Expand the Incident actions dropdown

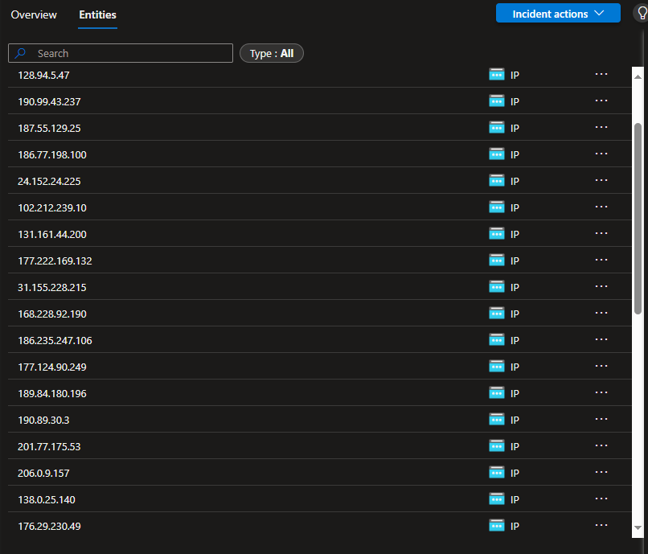coord(558,14)
